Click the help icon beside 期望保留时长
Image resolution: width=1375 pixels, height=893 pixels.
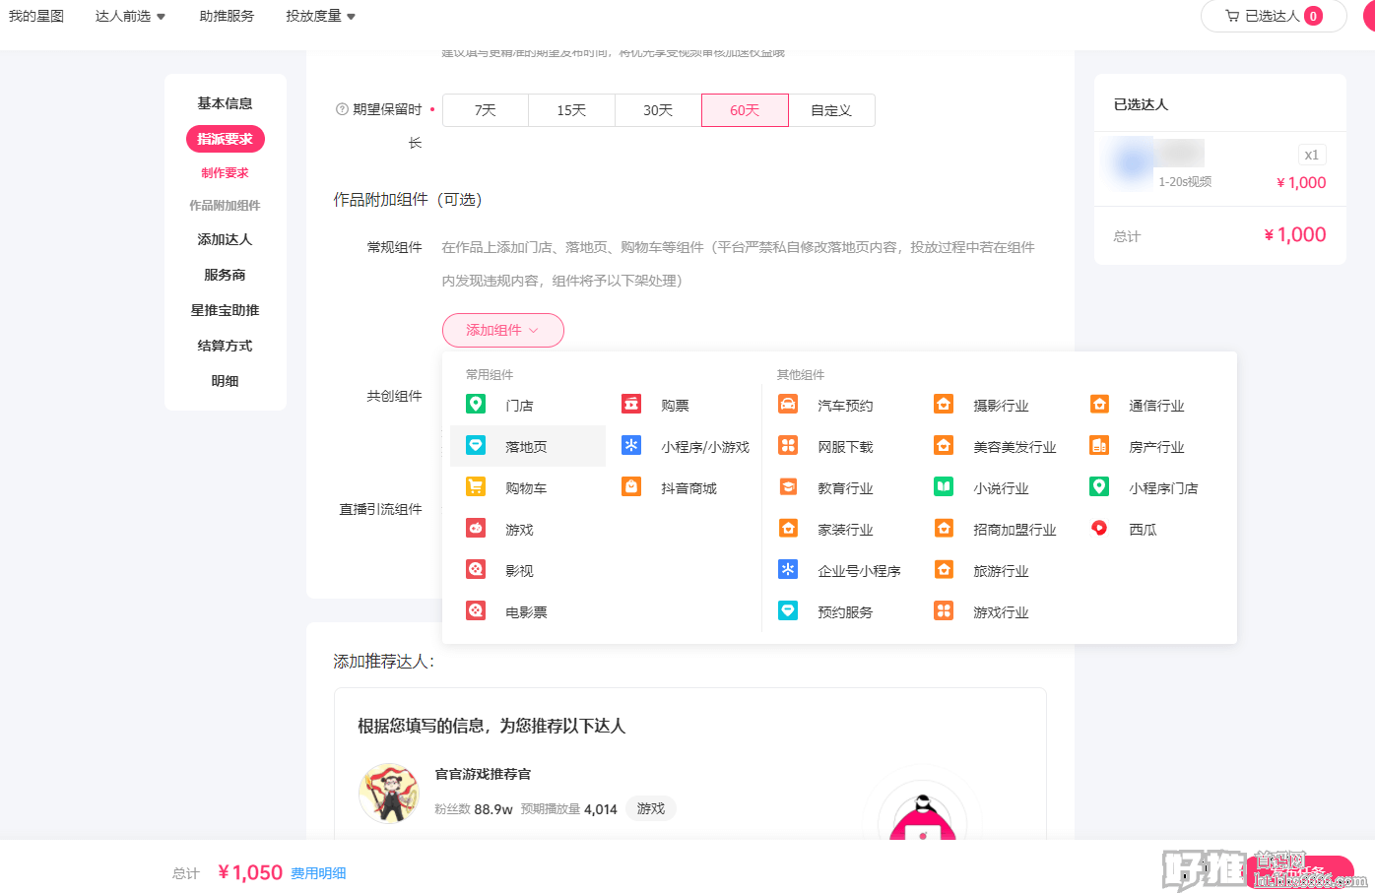tap(342, 109)
